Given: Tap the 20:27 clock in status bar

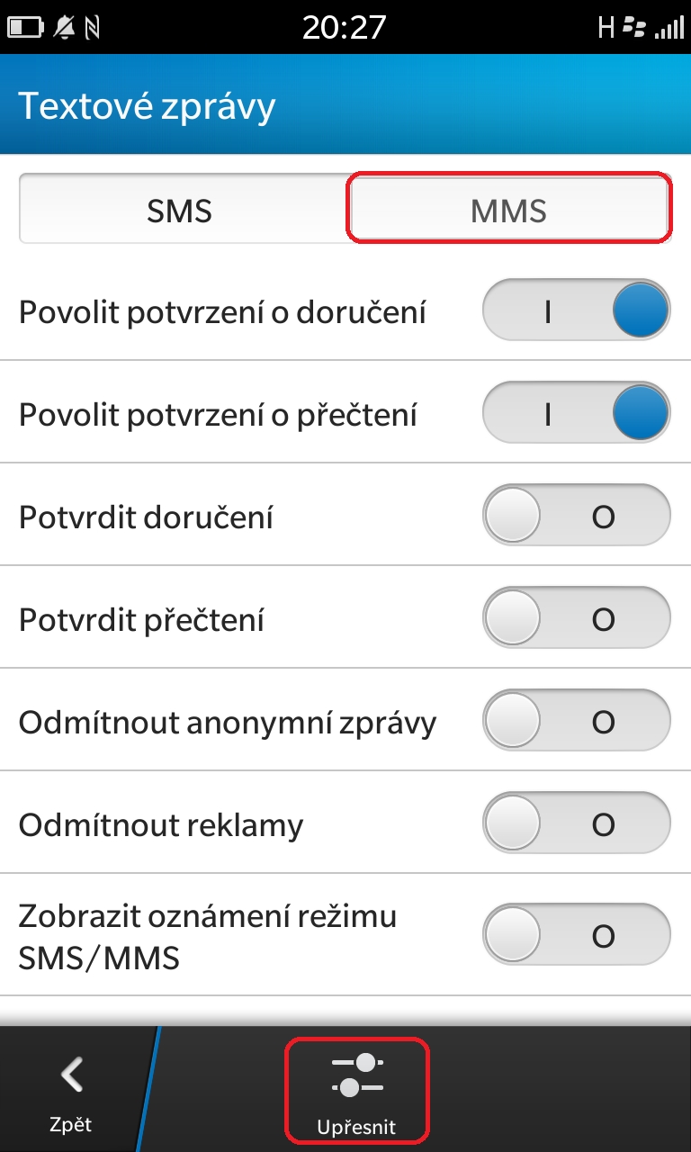Looking at the screenshot, I should [x=345, y=28].
